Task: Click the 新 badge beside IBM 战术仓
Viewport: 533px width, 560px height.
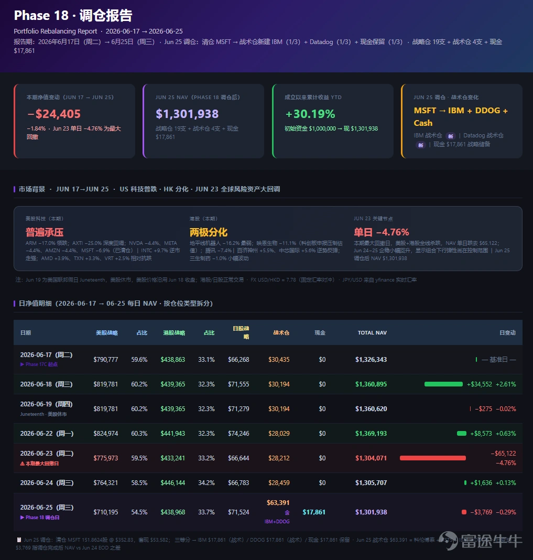Action: point(451,136)
